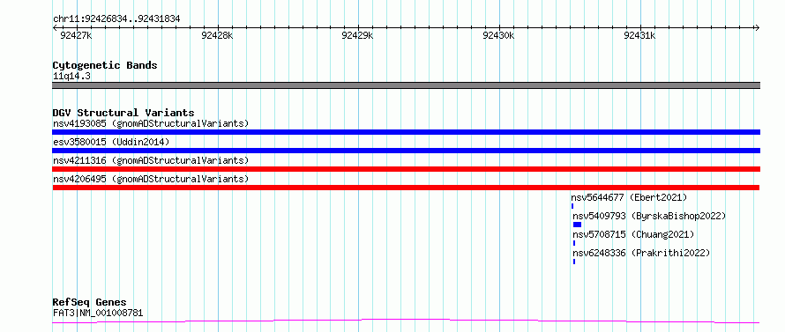Click the small blue mark under nsv5644677
The height and width of the screenshot is (332, 785).
tap(572, 206)
